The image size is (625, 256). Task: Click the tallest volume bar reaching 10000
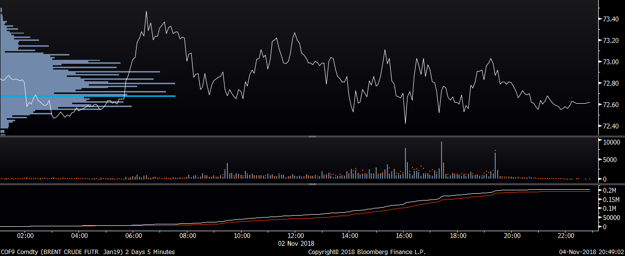coord(442,161)
